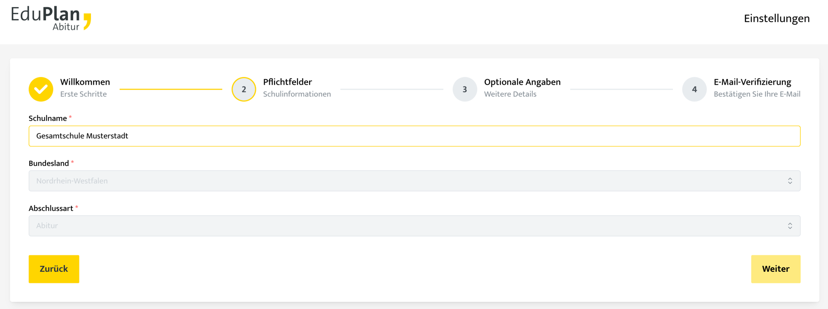
Task: Click the Bundesland dropdown arrows icon
Action: 790,181
